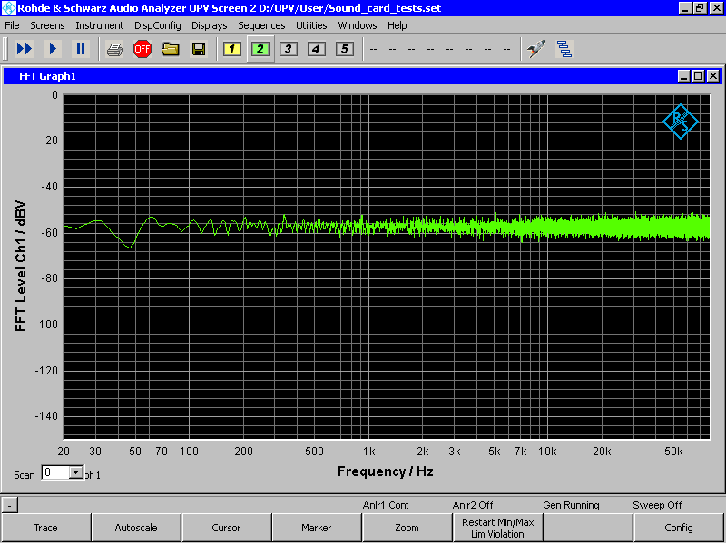Collapse softkey bar with minus button

(x=10, y=505)
